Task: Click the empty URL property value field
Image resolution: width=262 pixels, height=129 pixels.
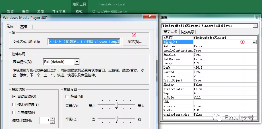Action: point(225,102)
